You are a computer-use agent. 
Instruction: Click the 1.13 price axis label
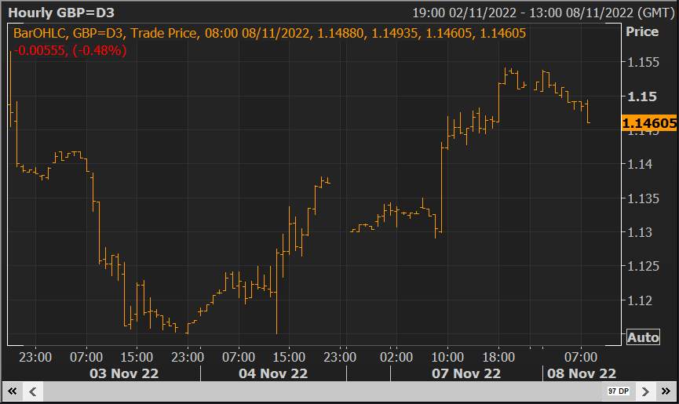click(640, 232)
